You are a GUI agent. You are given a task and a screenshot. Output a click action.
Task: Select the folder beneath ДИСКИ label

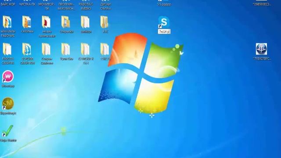click(x=104, y=22)
